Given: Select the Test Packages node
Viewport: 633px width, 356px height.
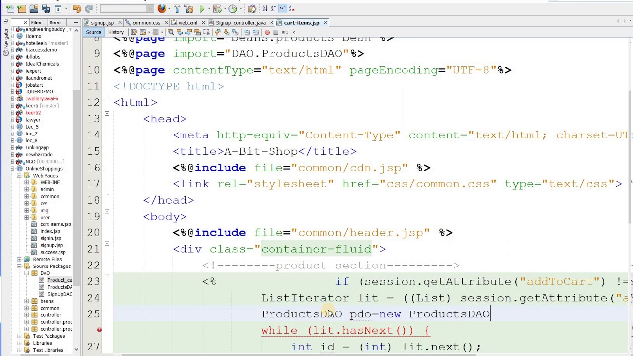Looking at the screenshot, I should (48, 336).
